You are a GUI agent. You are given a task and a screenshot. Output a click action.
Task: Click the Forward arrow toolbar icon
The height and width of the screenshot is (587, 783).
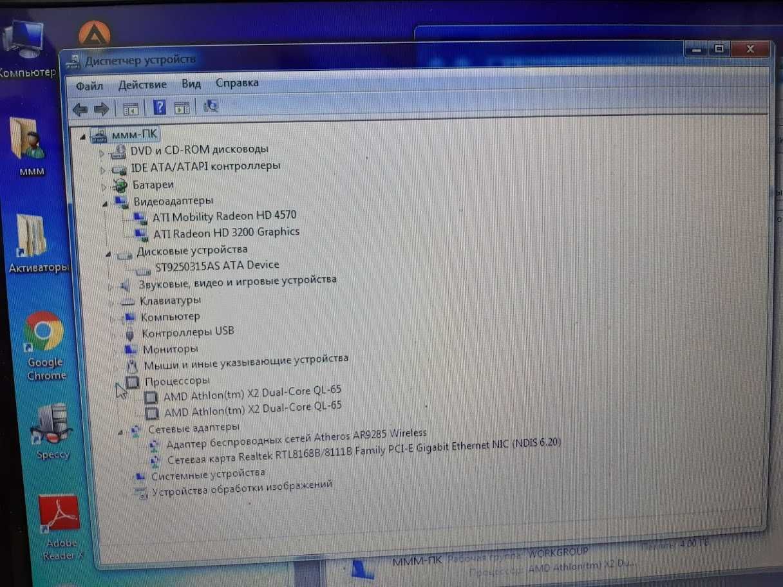(x=101, y=109)
